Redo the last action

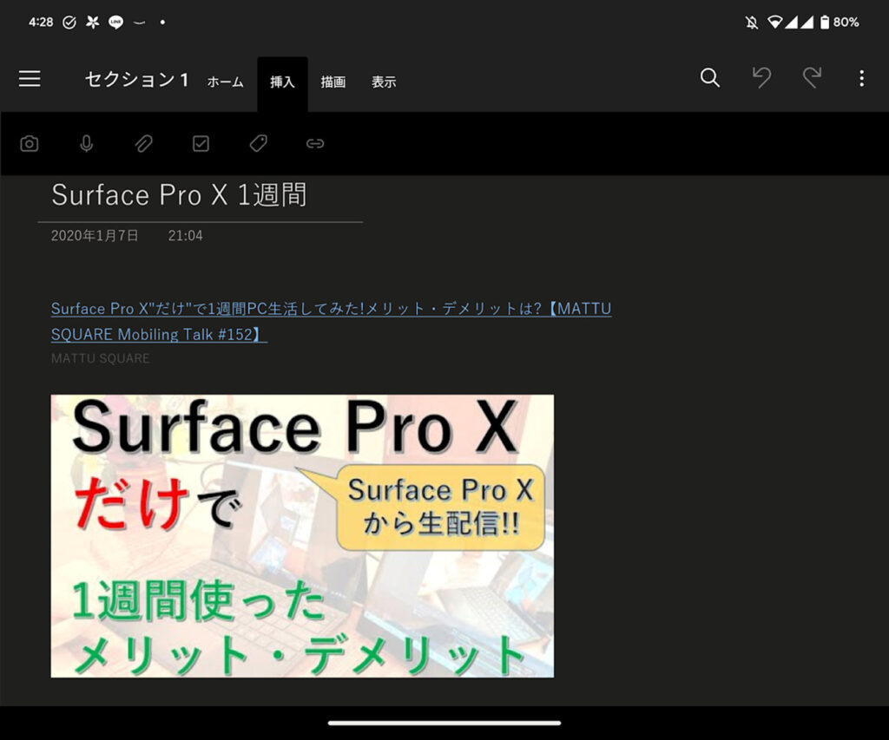pos(812,77)
